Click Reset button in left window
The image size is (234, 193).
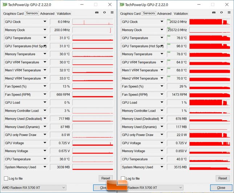[x=106, y=178]
